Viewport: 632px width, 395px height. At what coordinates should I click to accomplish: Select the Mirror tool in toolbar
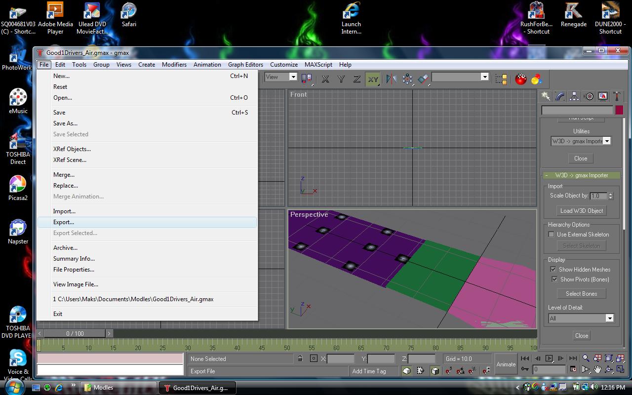[x=391, y=79]
